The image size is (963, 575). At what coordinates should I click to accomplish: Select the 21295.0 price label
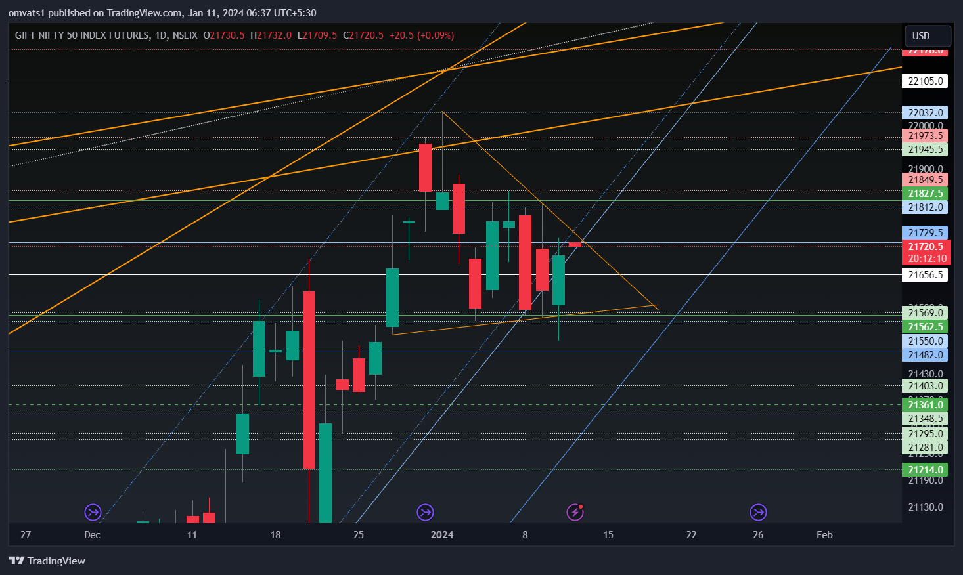(x=926, y=434)
